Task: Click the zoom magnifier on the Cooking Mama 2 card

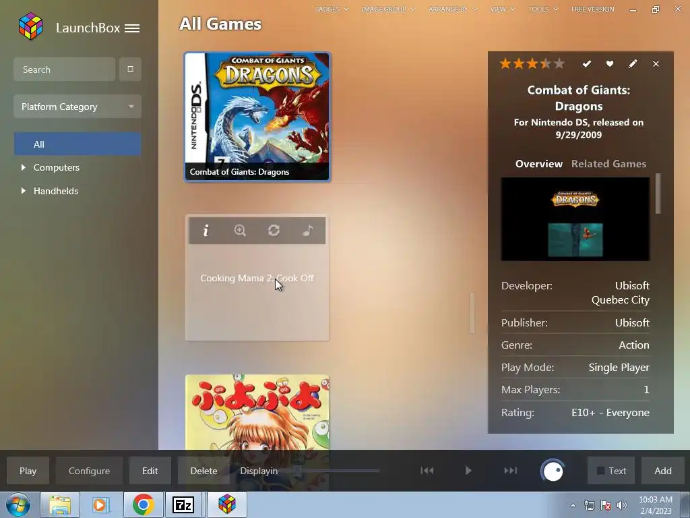Action: click(x=240, y=231)
